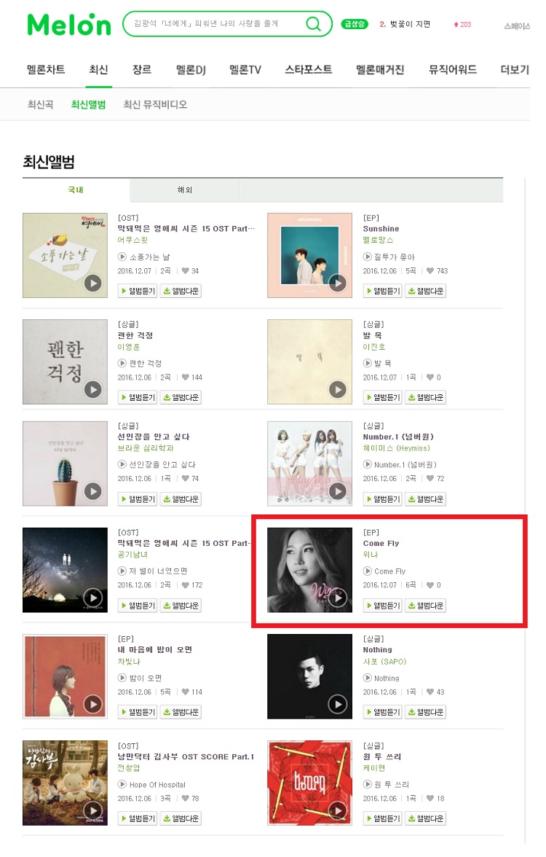Click heart icon on Sunshine album

click(430, 271)
